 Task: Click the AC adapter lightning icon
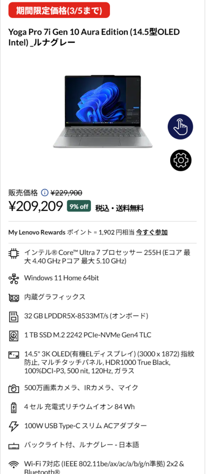(13, 426)
